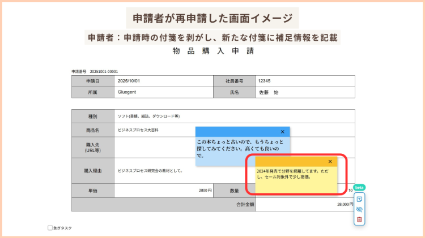Close the blue sticky note
The image size is (425, 238).
click(283, 132)
